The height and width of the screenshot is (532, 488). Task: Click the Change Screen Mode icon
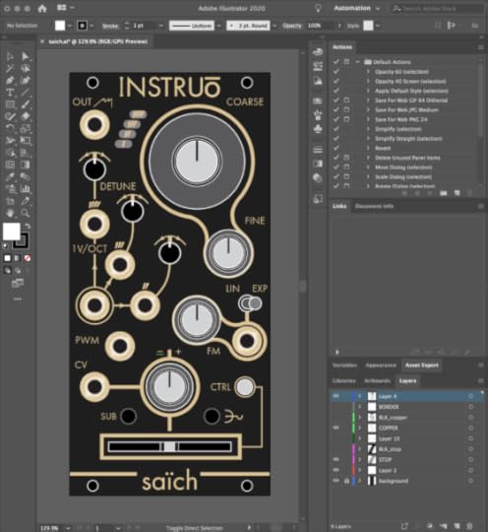point(18,283)
